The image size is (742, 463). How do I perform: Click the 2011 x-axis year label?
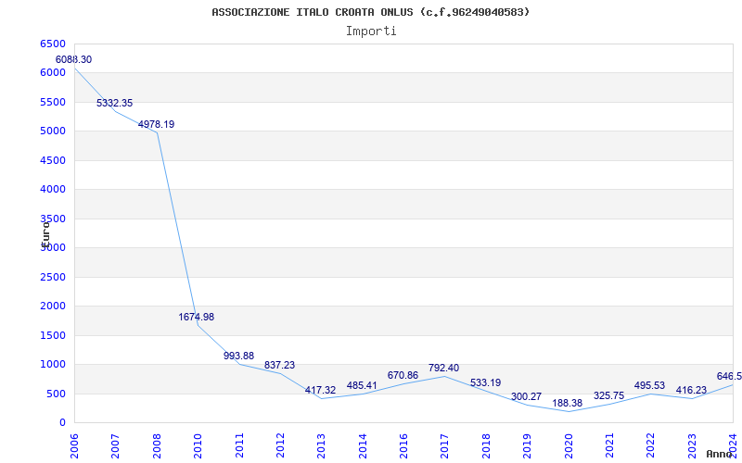click(x=238, y=446)
